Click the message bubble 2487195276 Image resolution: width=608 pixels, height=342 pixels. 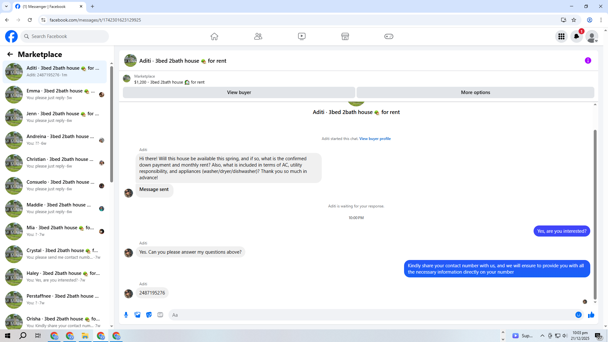click(152, 293)
